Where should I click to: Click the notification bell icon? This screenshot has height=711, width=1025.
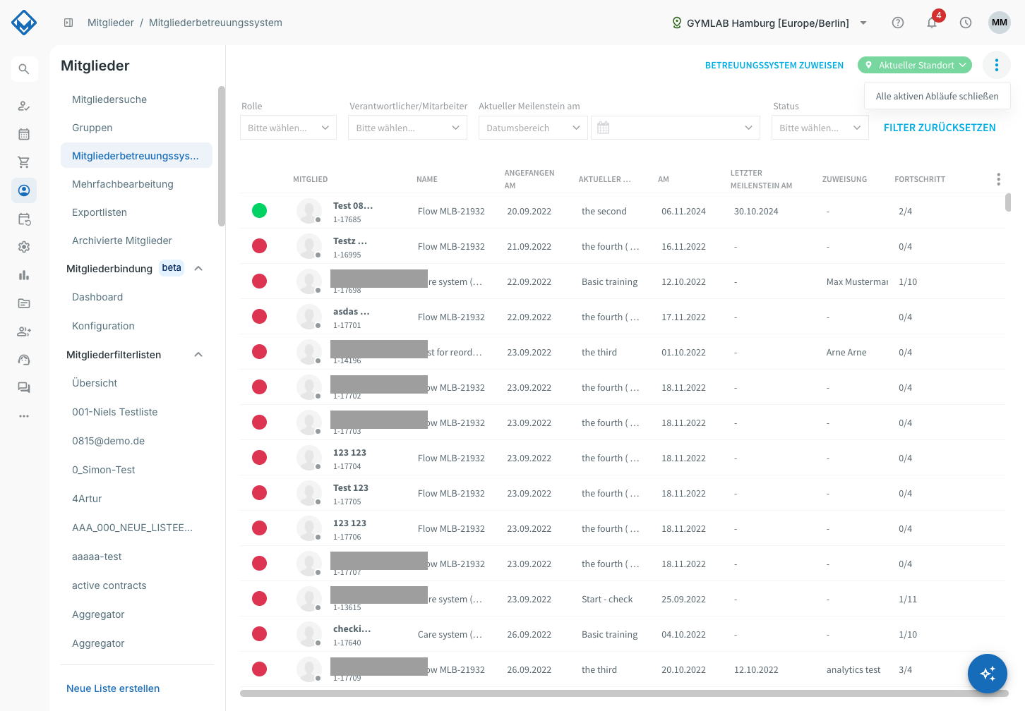click(932, 23)
